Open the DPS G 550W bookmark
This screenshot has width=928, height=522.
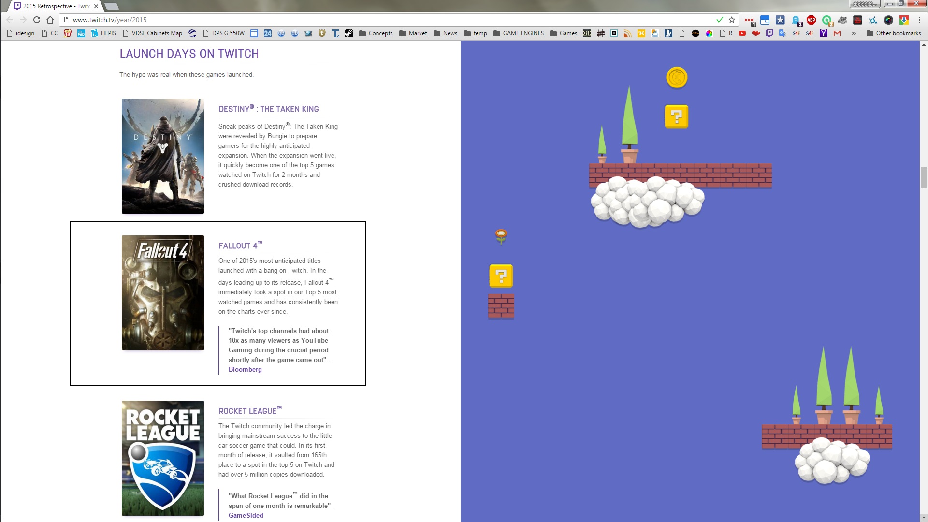coord(224,33)
